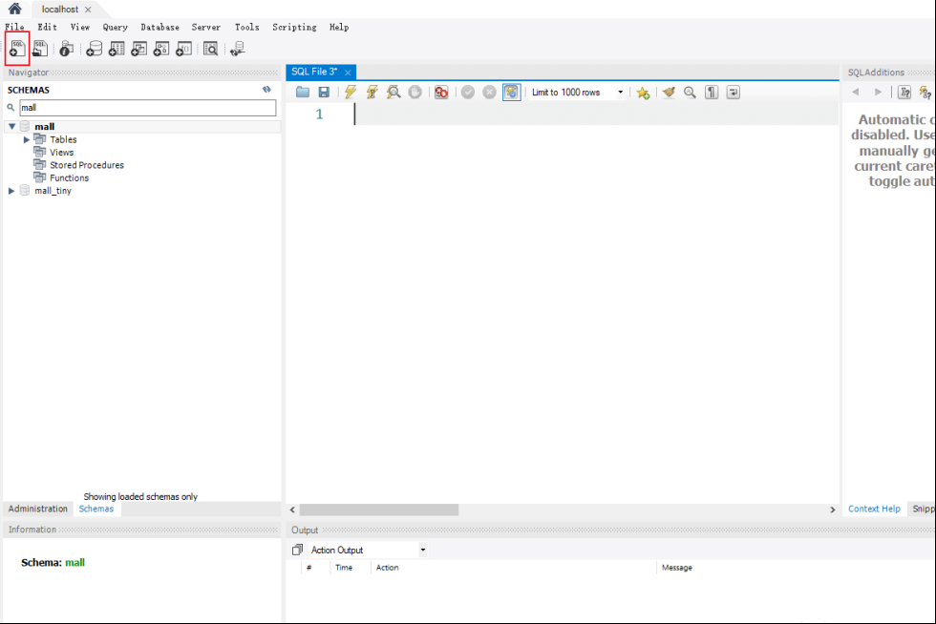Save the script to a file

pyautogui.click(x=324, y=92)
